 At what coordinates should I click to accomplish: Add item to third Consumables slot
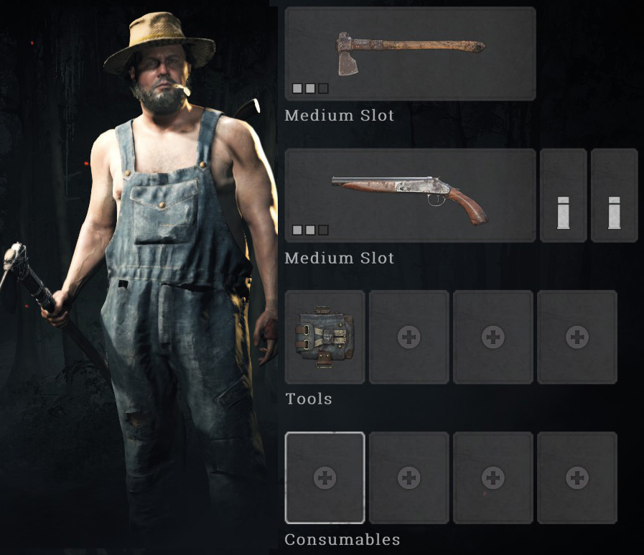click(x=493, y=477)
